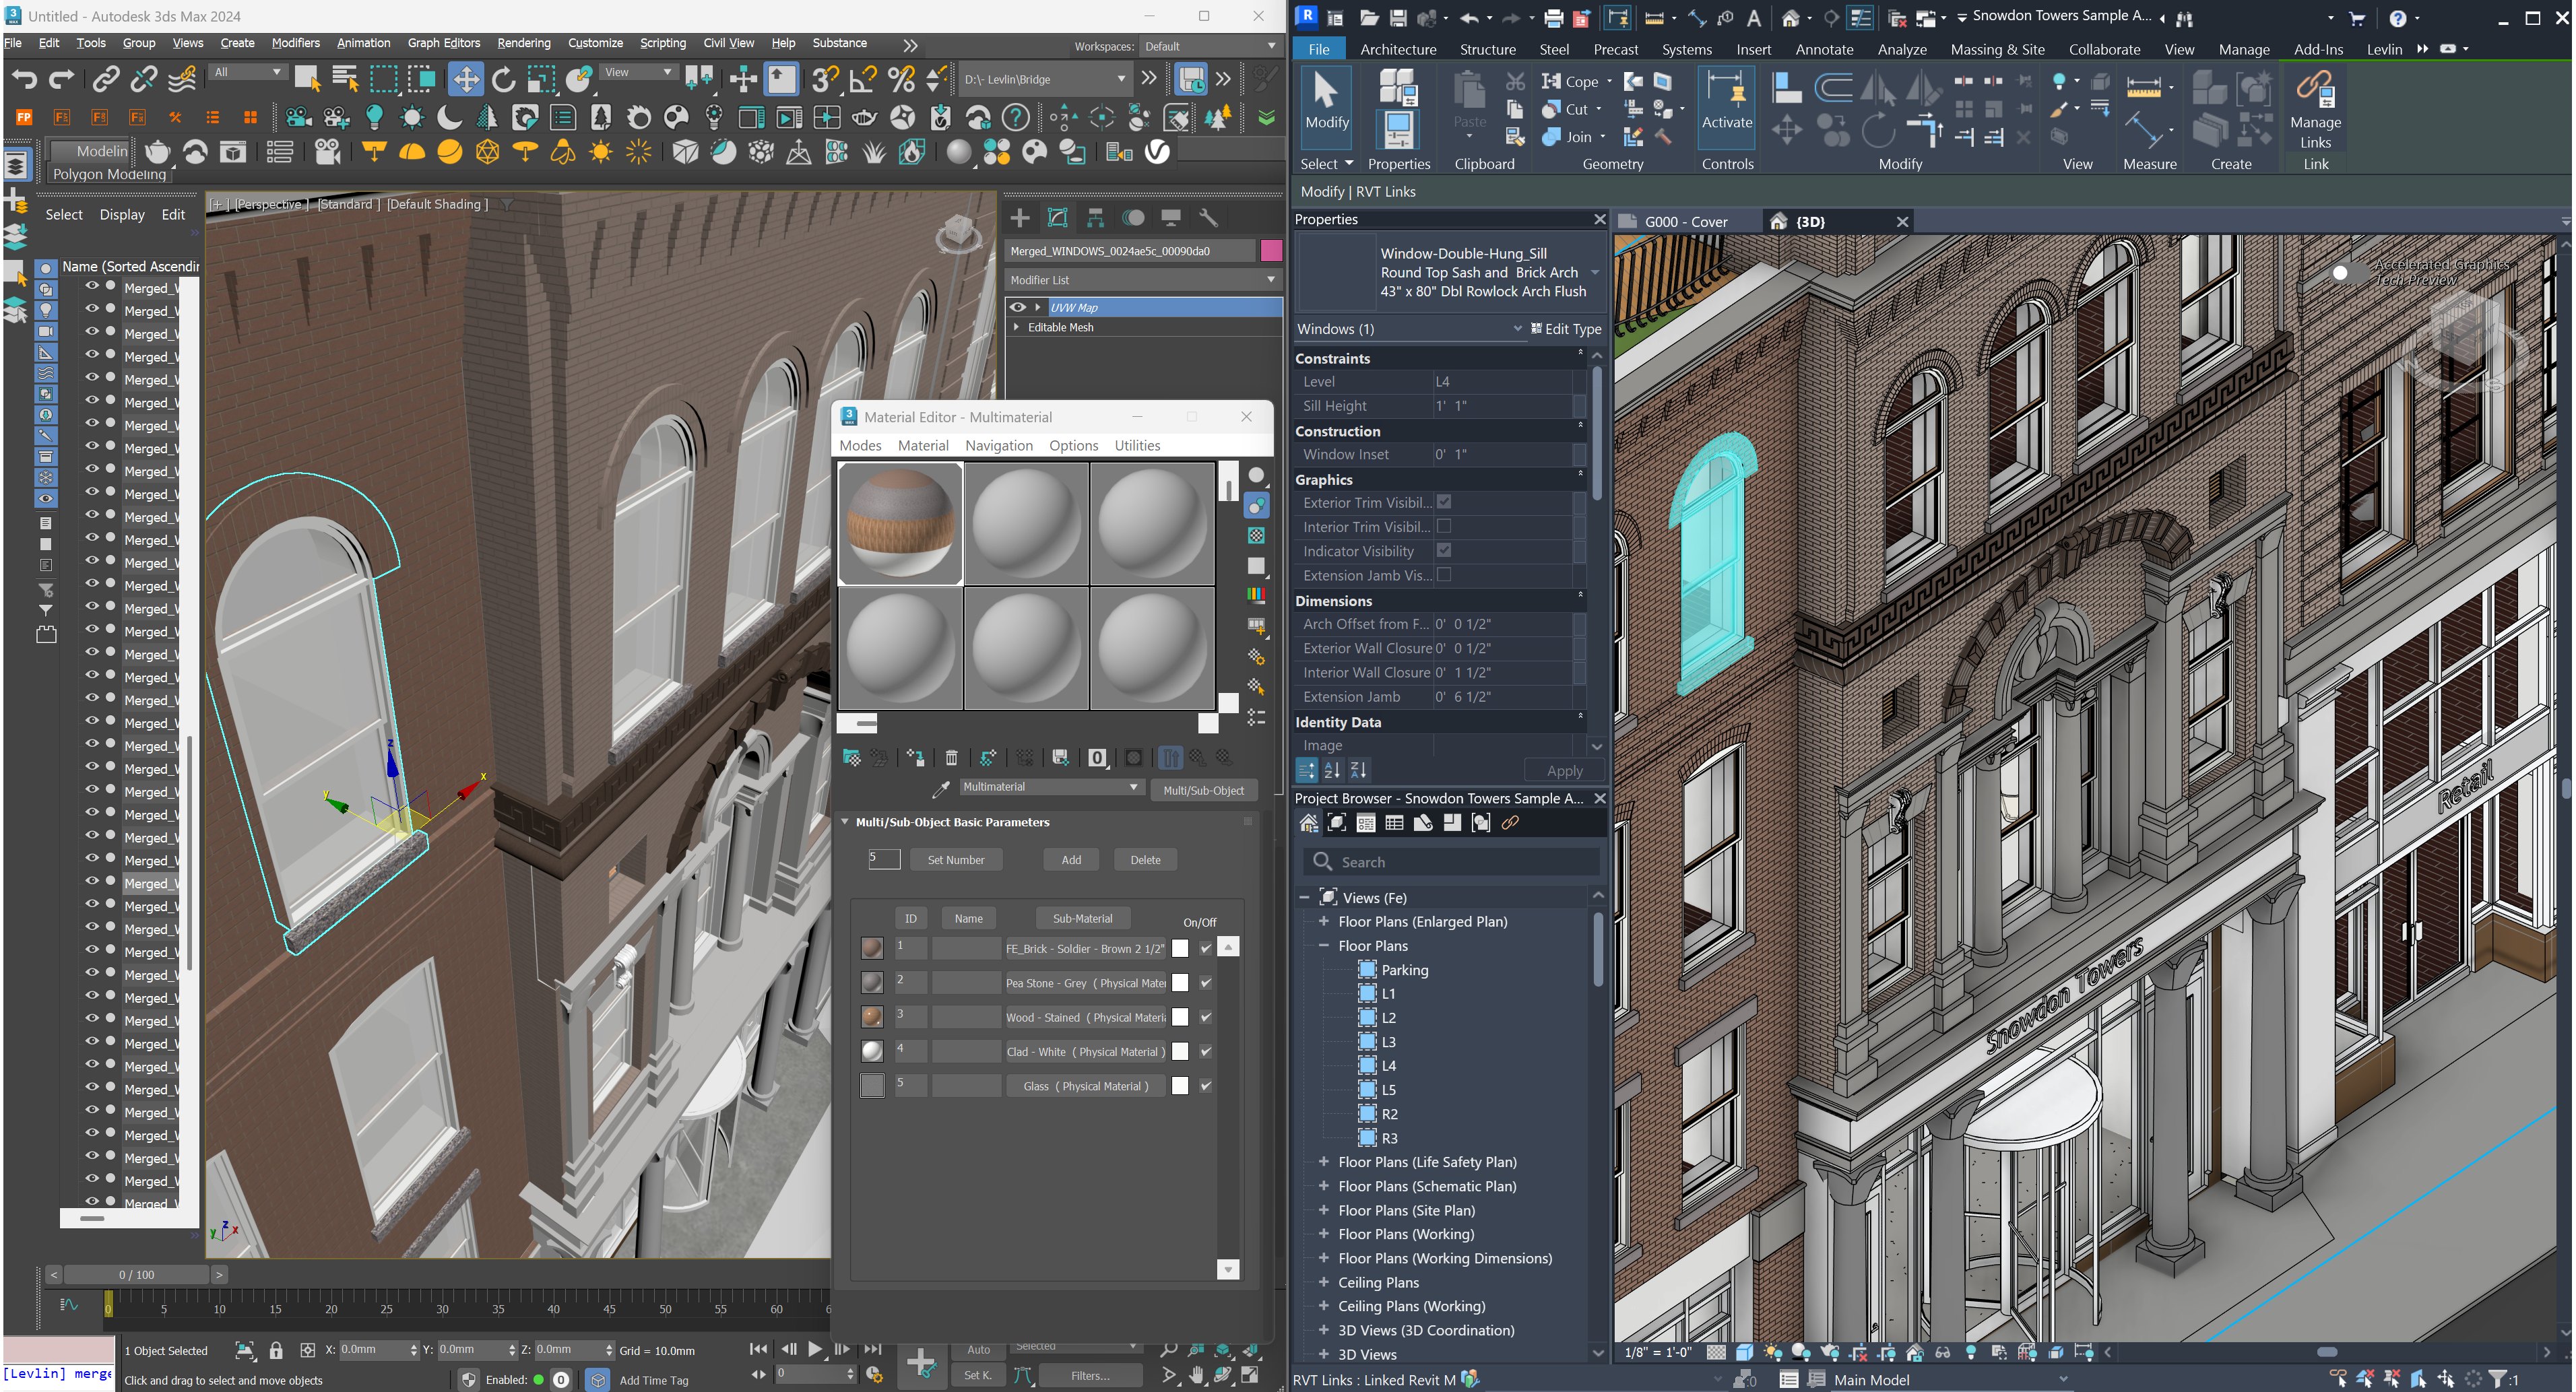
Task: Open the Create panel plus tab in 3ds Max
Action: point(1020,218)
